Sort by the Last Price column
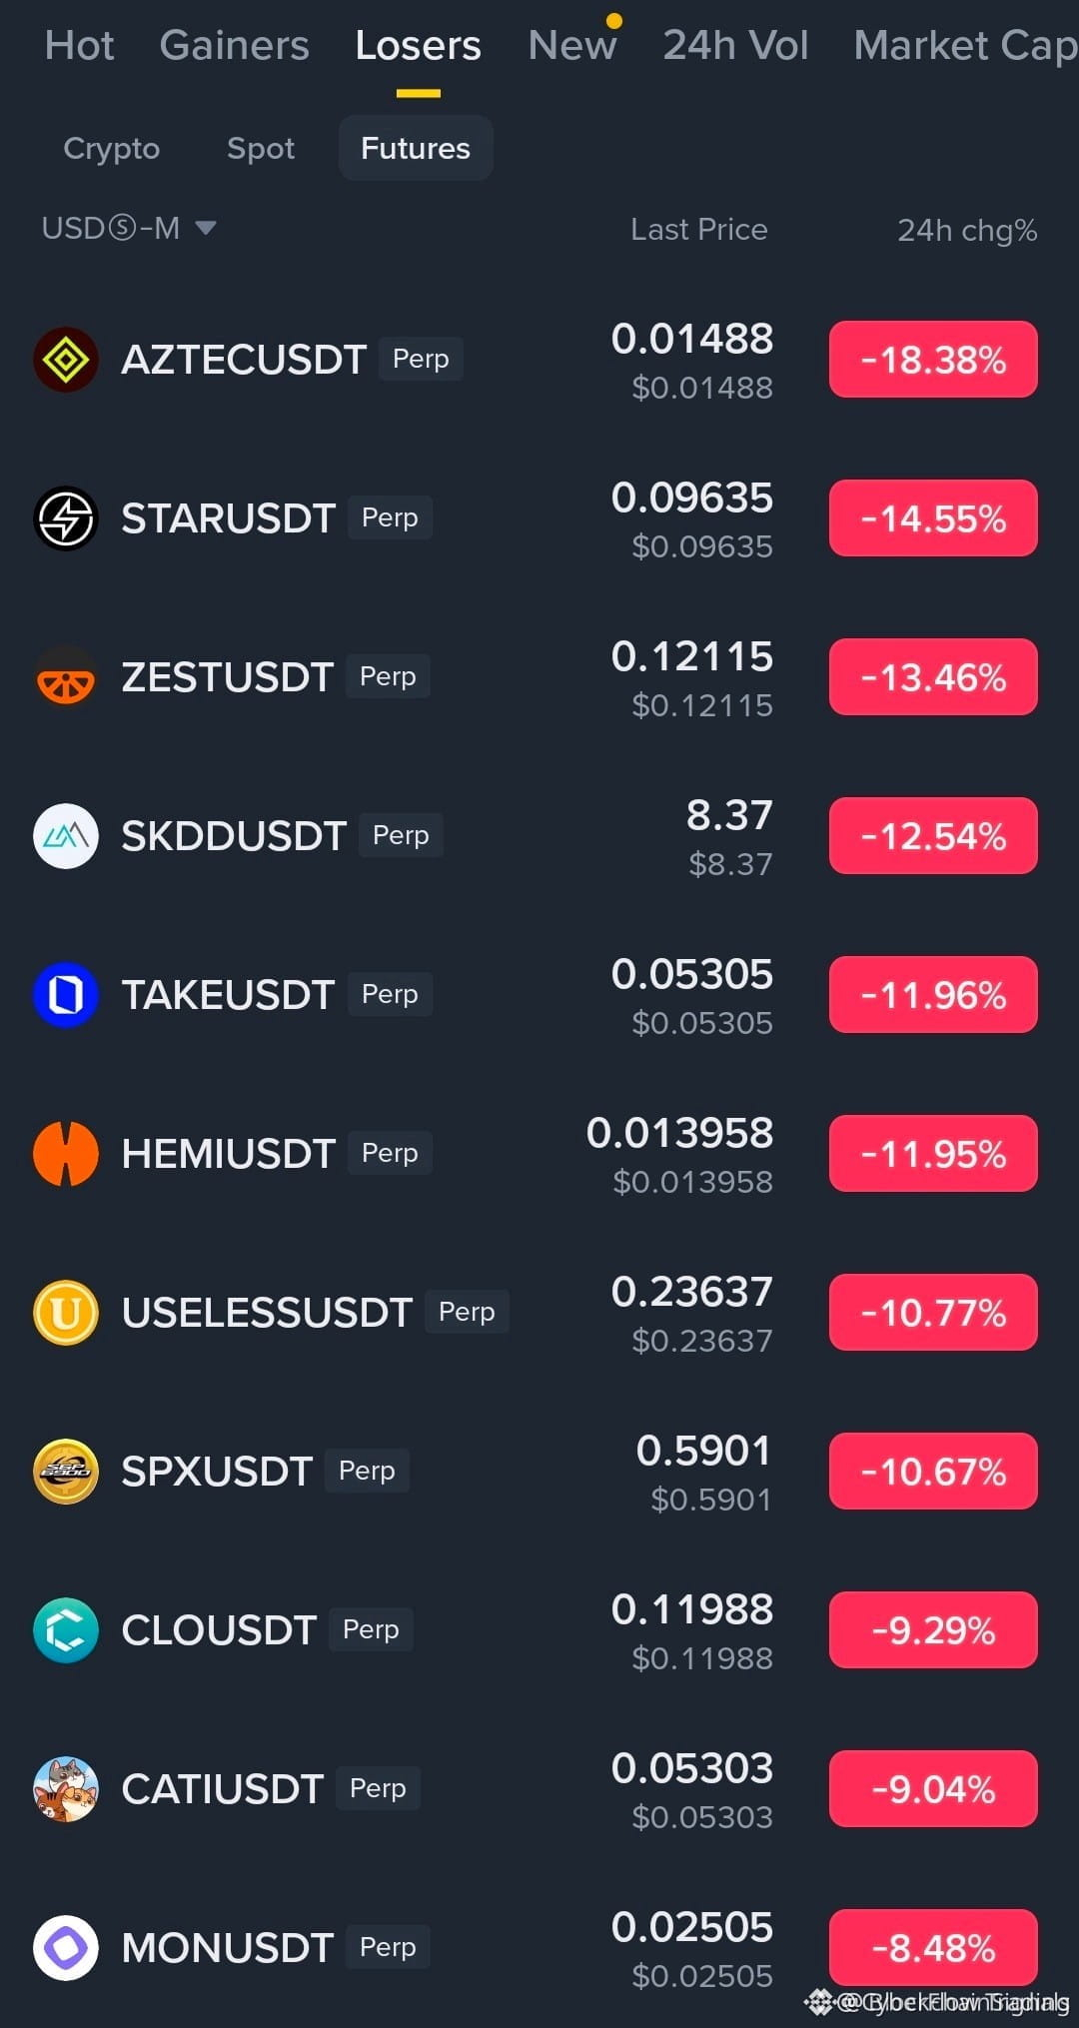This screenshot has width=1079, height=2028. point(699,230)
